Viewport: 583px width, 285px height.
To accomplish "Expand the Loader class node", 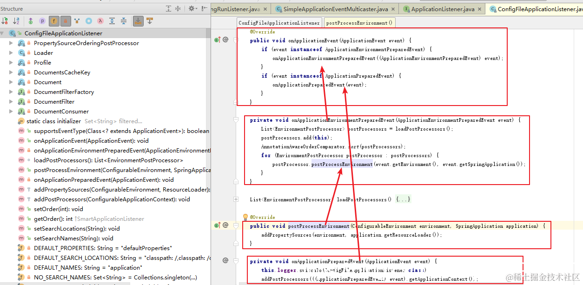I will 11,53.
